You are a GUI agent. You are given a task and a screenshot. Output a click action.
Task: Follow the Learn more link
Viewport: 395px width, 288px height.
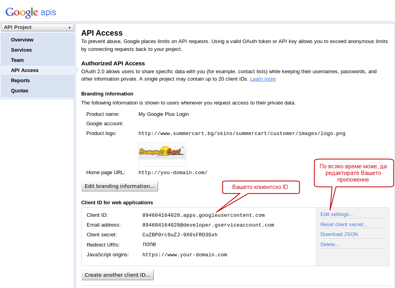263,79
